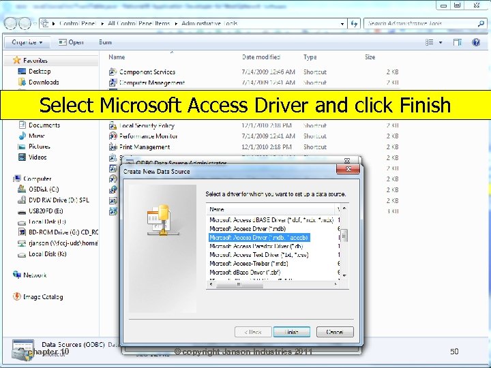The image size is (491, 368).
Task: Click Burn in the Explorer toolbar
Action: [105, 42]
